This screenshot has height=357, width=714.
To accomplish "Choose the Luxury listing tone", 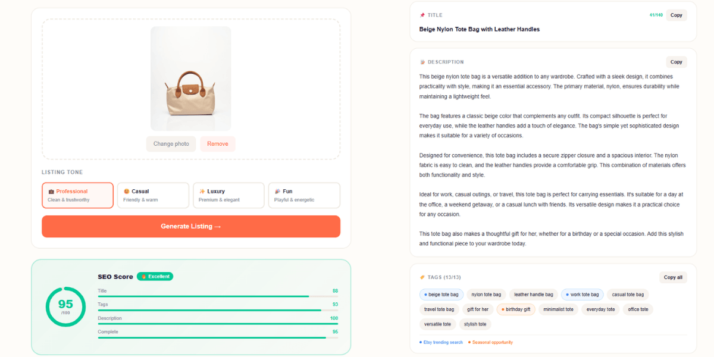I will tap(228, 195).
